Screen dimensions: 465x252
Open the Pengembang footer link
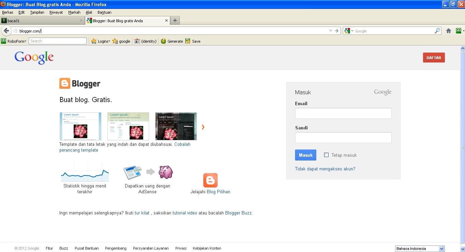pos(116,248)
